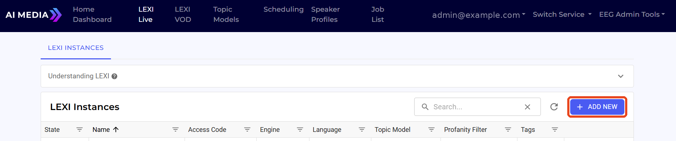Open the Tags column filter
Image resolution: width=676 pixels, height=141 pixels.
coord(555,130)
